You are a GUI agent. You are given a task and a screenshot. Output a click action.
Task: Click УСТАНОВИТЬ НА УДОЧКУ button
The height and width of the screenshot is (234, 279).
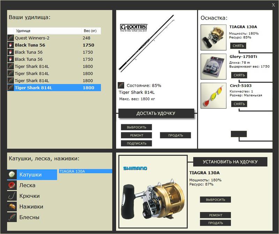[x=230, y=162]
